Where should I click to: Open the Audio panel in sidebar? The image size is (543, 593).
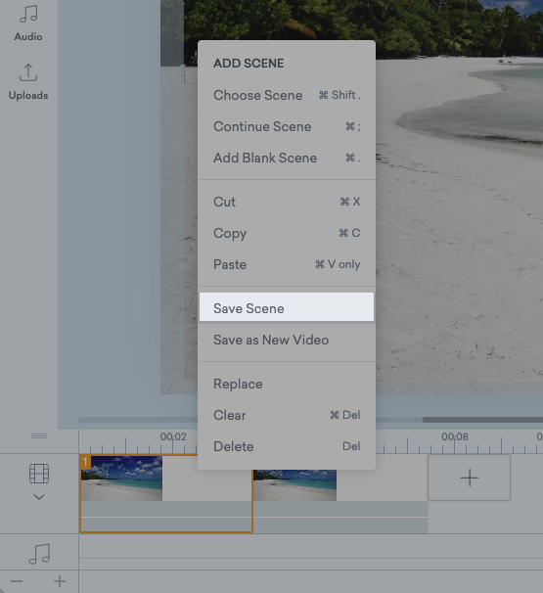[28, 23]
